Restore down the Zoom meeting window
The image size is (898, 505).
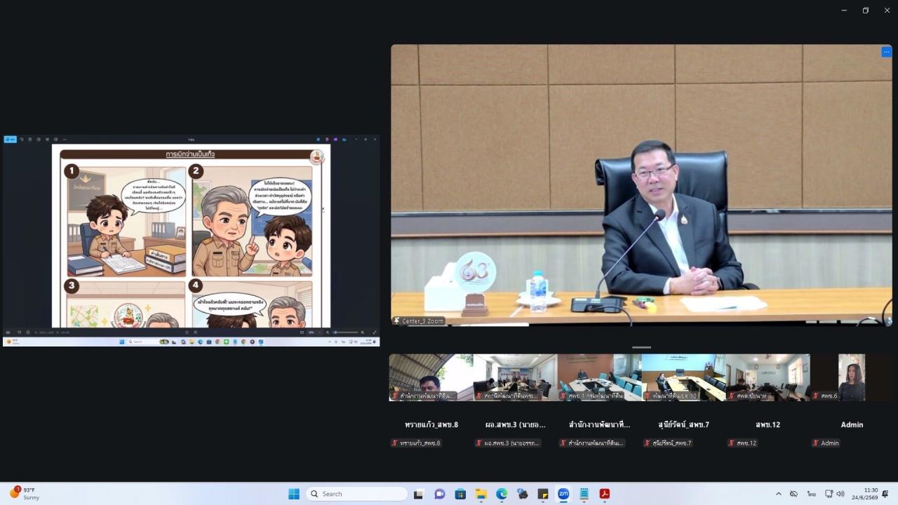coord(866,11)
